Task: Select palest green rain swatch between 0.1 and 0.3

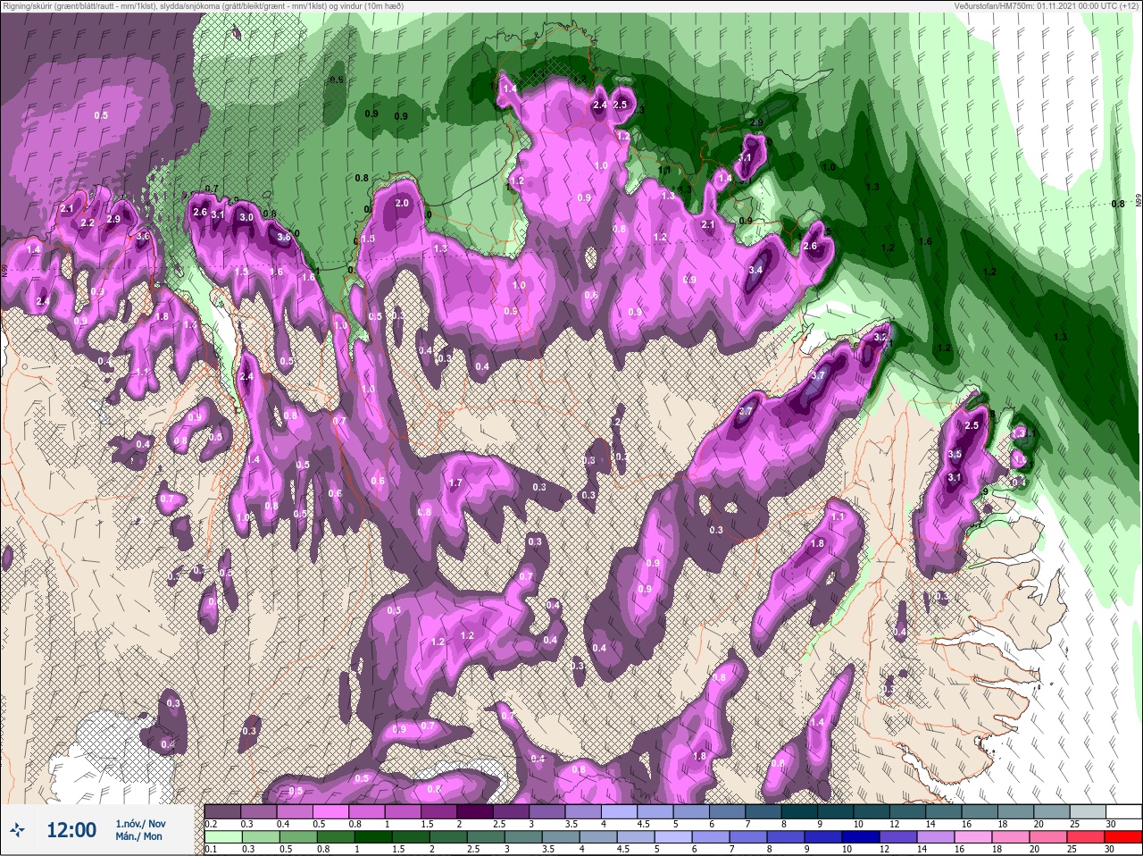Action: 223,837
